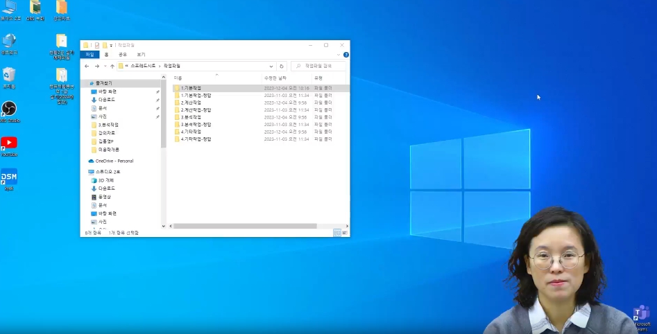Viewport: 657px width, 334px height.
Task: Click the Microsoft Teams icon at bottom right
Action: point(640,315)
